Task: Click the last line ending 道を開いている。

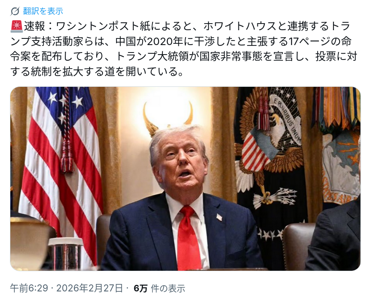Action: click(x=97, y=72)
